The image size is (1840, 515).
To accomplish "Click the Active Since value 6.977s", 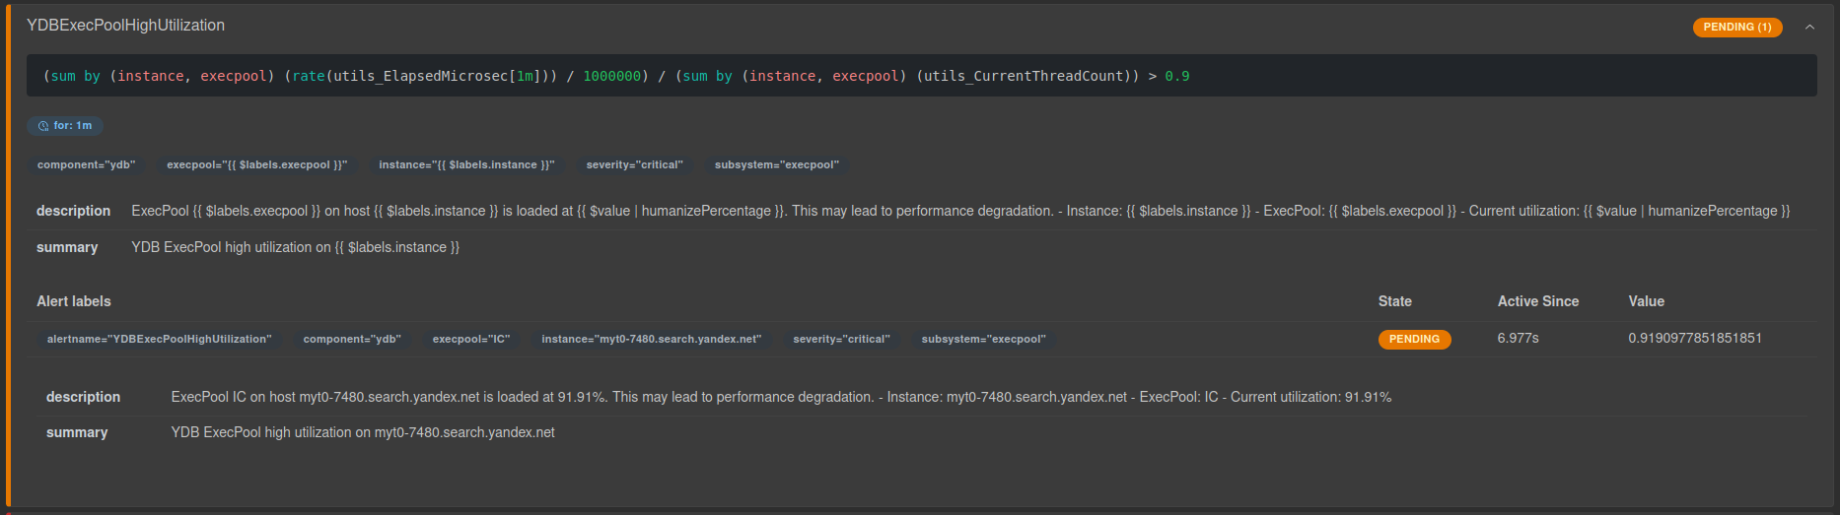I will tap(1518, 338).
